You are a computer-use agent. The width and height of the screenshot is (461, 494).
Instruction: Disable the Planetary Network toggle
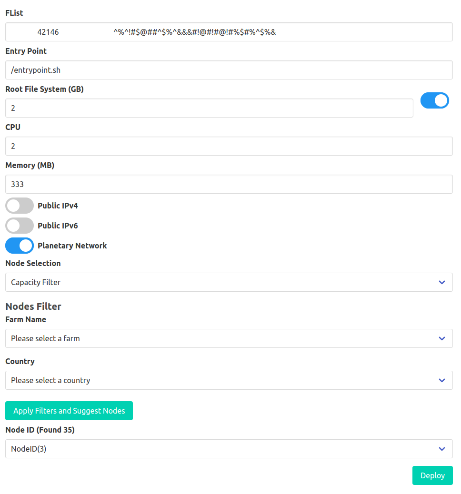click(19, 246)
